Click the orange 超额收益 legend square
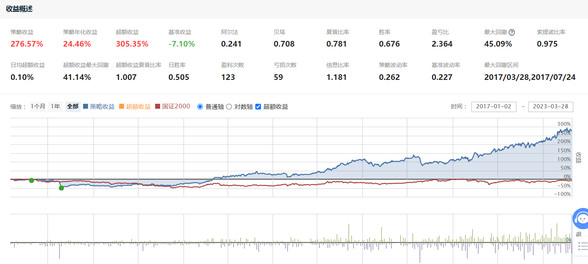 (x=121, y=107)
